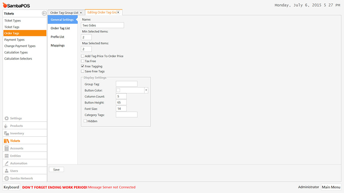The image size is (344, 193).
Task: Open the Accounts calculator icon
Action: pyautogui.click(x=6, y=148)
